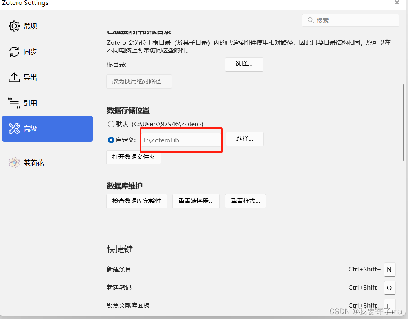The width and height of the screenshot is (408, 319).
Task: Click the search magnifier icon
Action: [310, 20]
